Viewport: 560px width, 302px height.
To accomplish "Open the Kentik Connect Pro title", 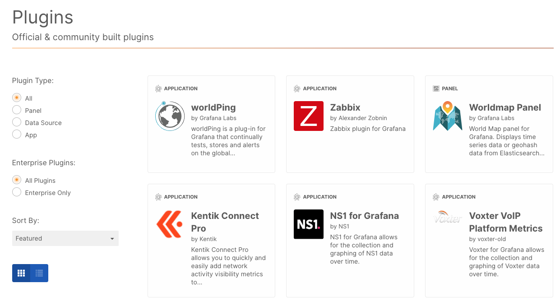I will [225, 222].
